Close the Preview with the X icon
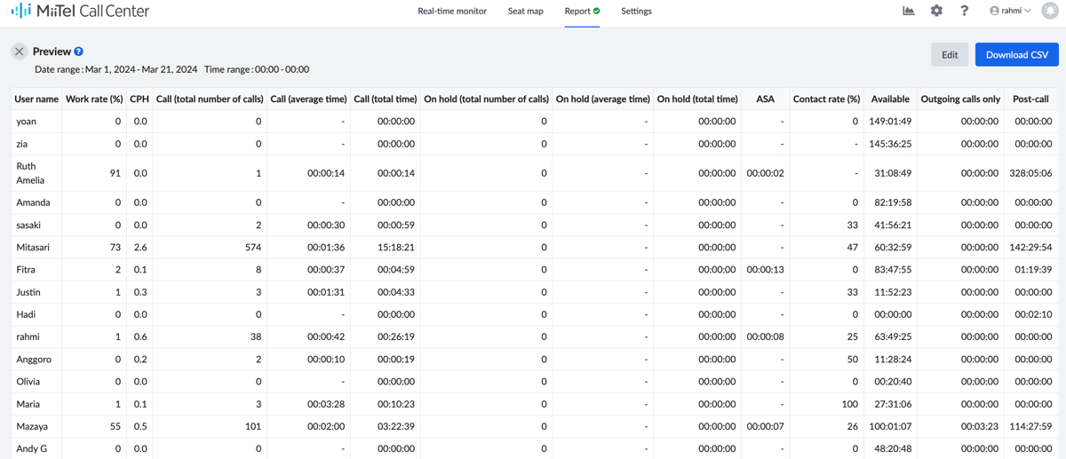 19,51
